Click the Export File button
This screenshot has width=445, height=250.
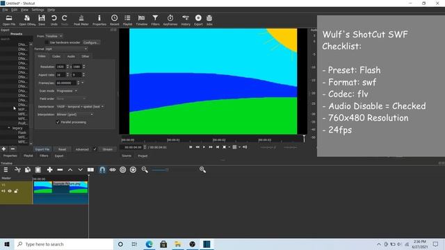(42, 149)
